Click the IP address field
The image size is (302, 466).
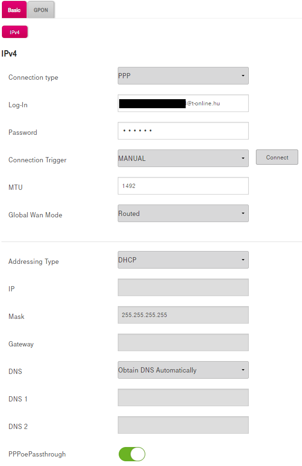(183, 288)
